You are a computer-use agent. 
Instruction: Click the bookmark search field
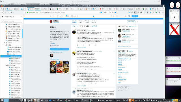(x=12, y=21)
